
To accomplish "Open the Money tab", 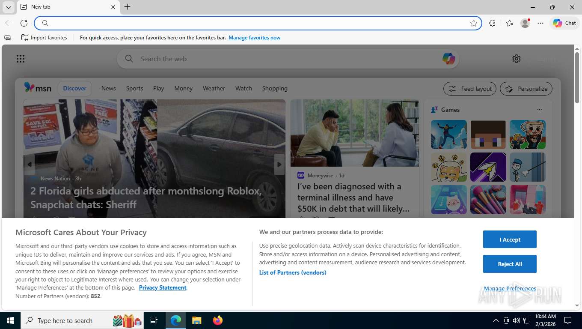I will pyautogui.click(x=184, y=88).
